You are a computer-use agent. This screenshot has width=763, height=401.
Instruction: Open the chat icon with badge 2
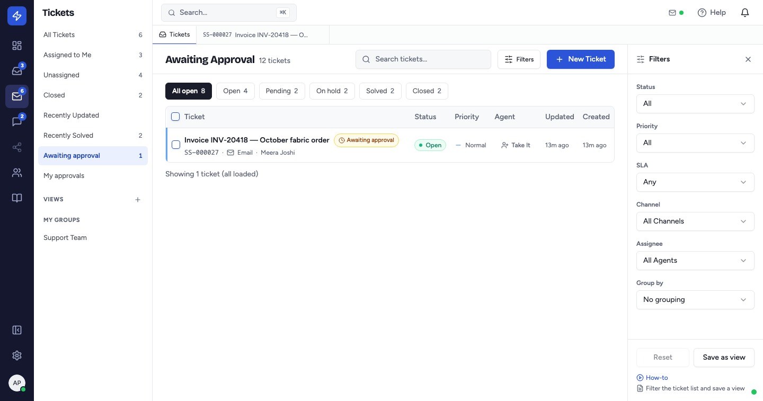[x=17, y=122]
